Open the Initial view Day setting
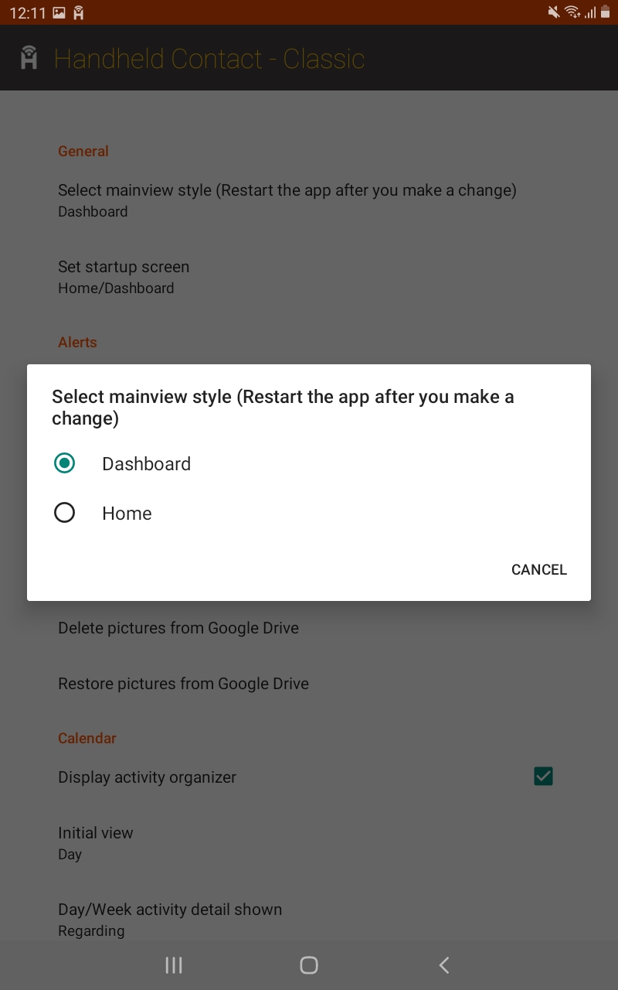 [309, 843]
